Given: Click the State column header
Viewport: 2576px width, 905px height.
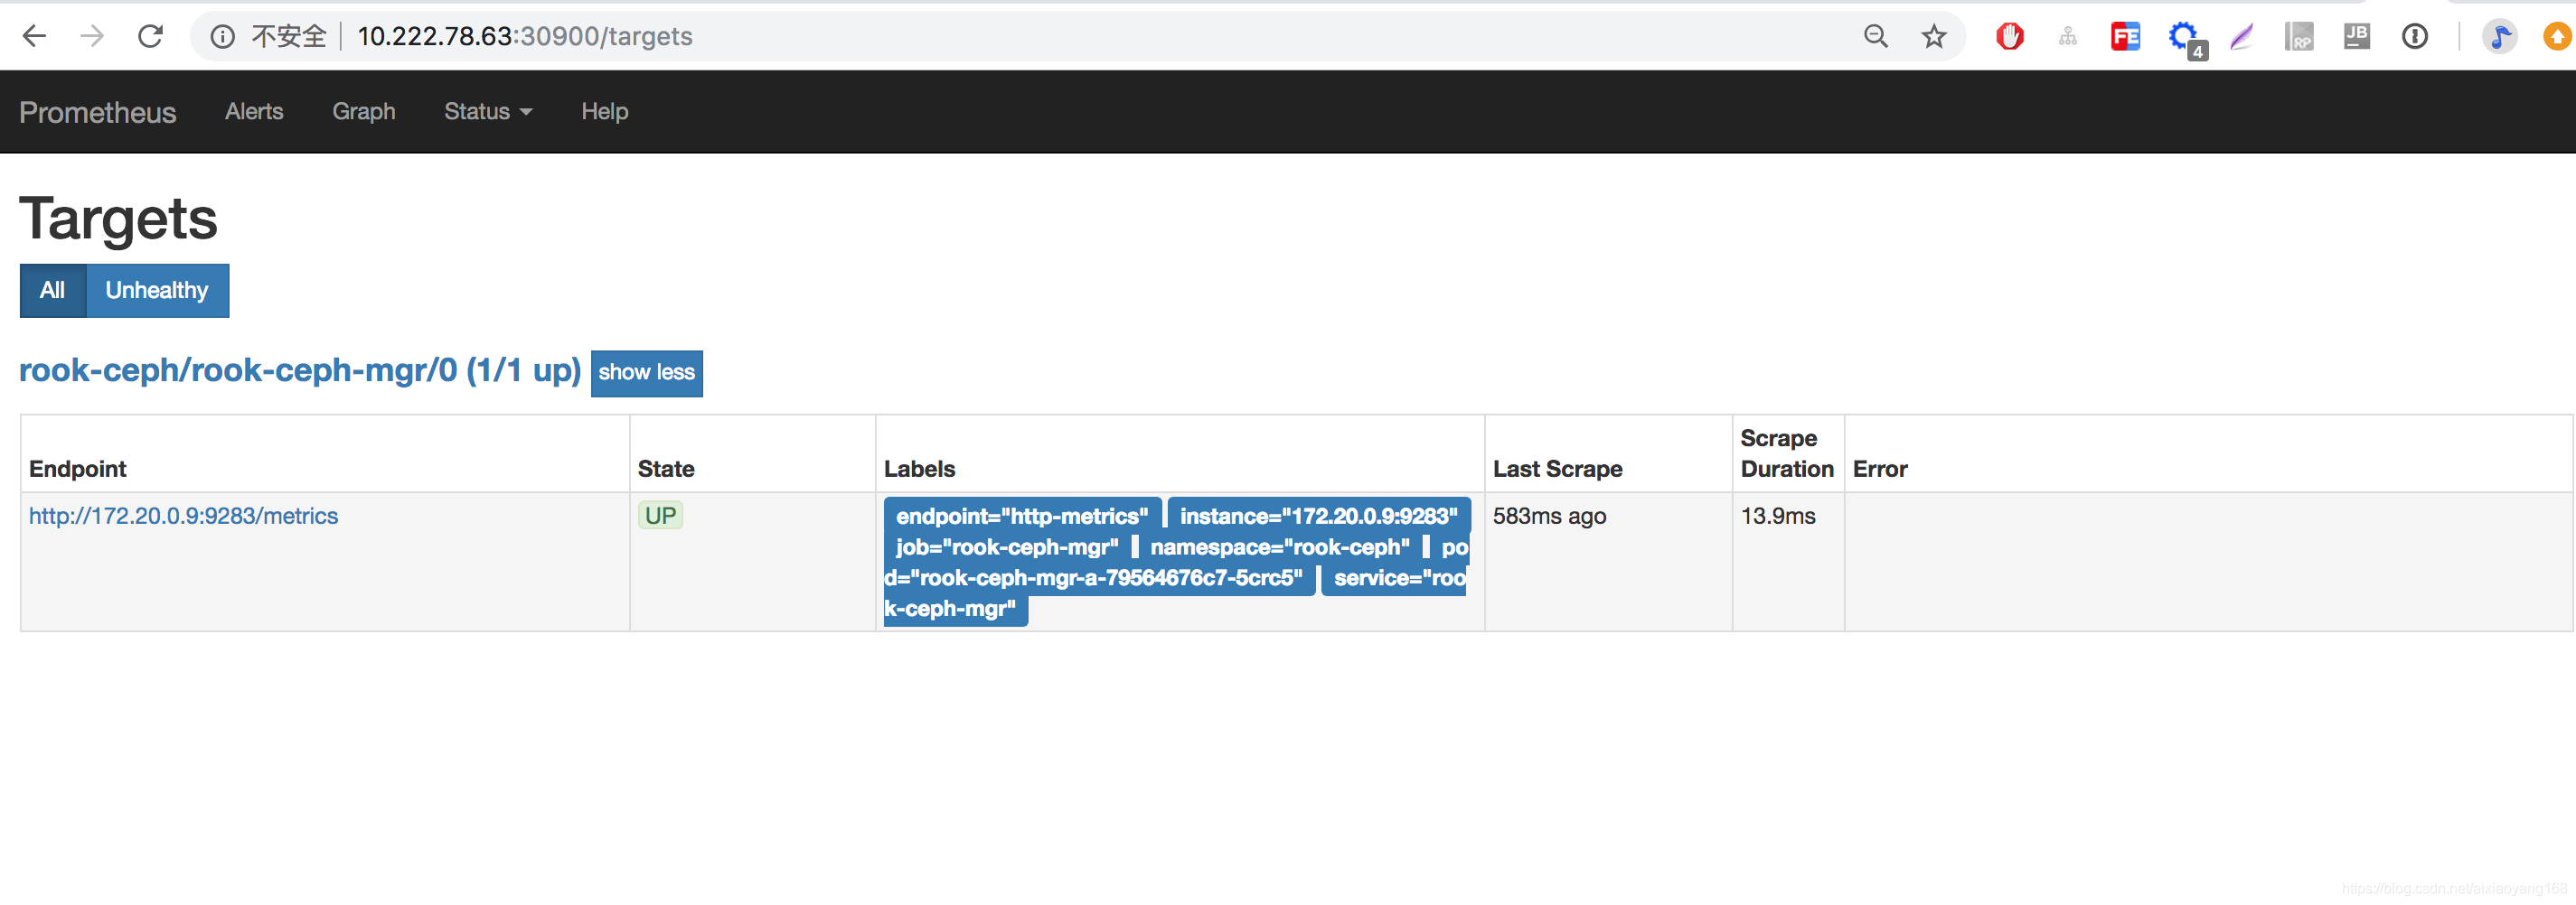Looking at the screenshot, I should 666,470.
